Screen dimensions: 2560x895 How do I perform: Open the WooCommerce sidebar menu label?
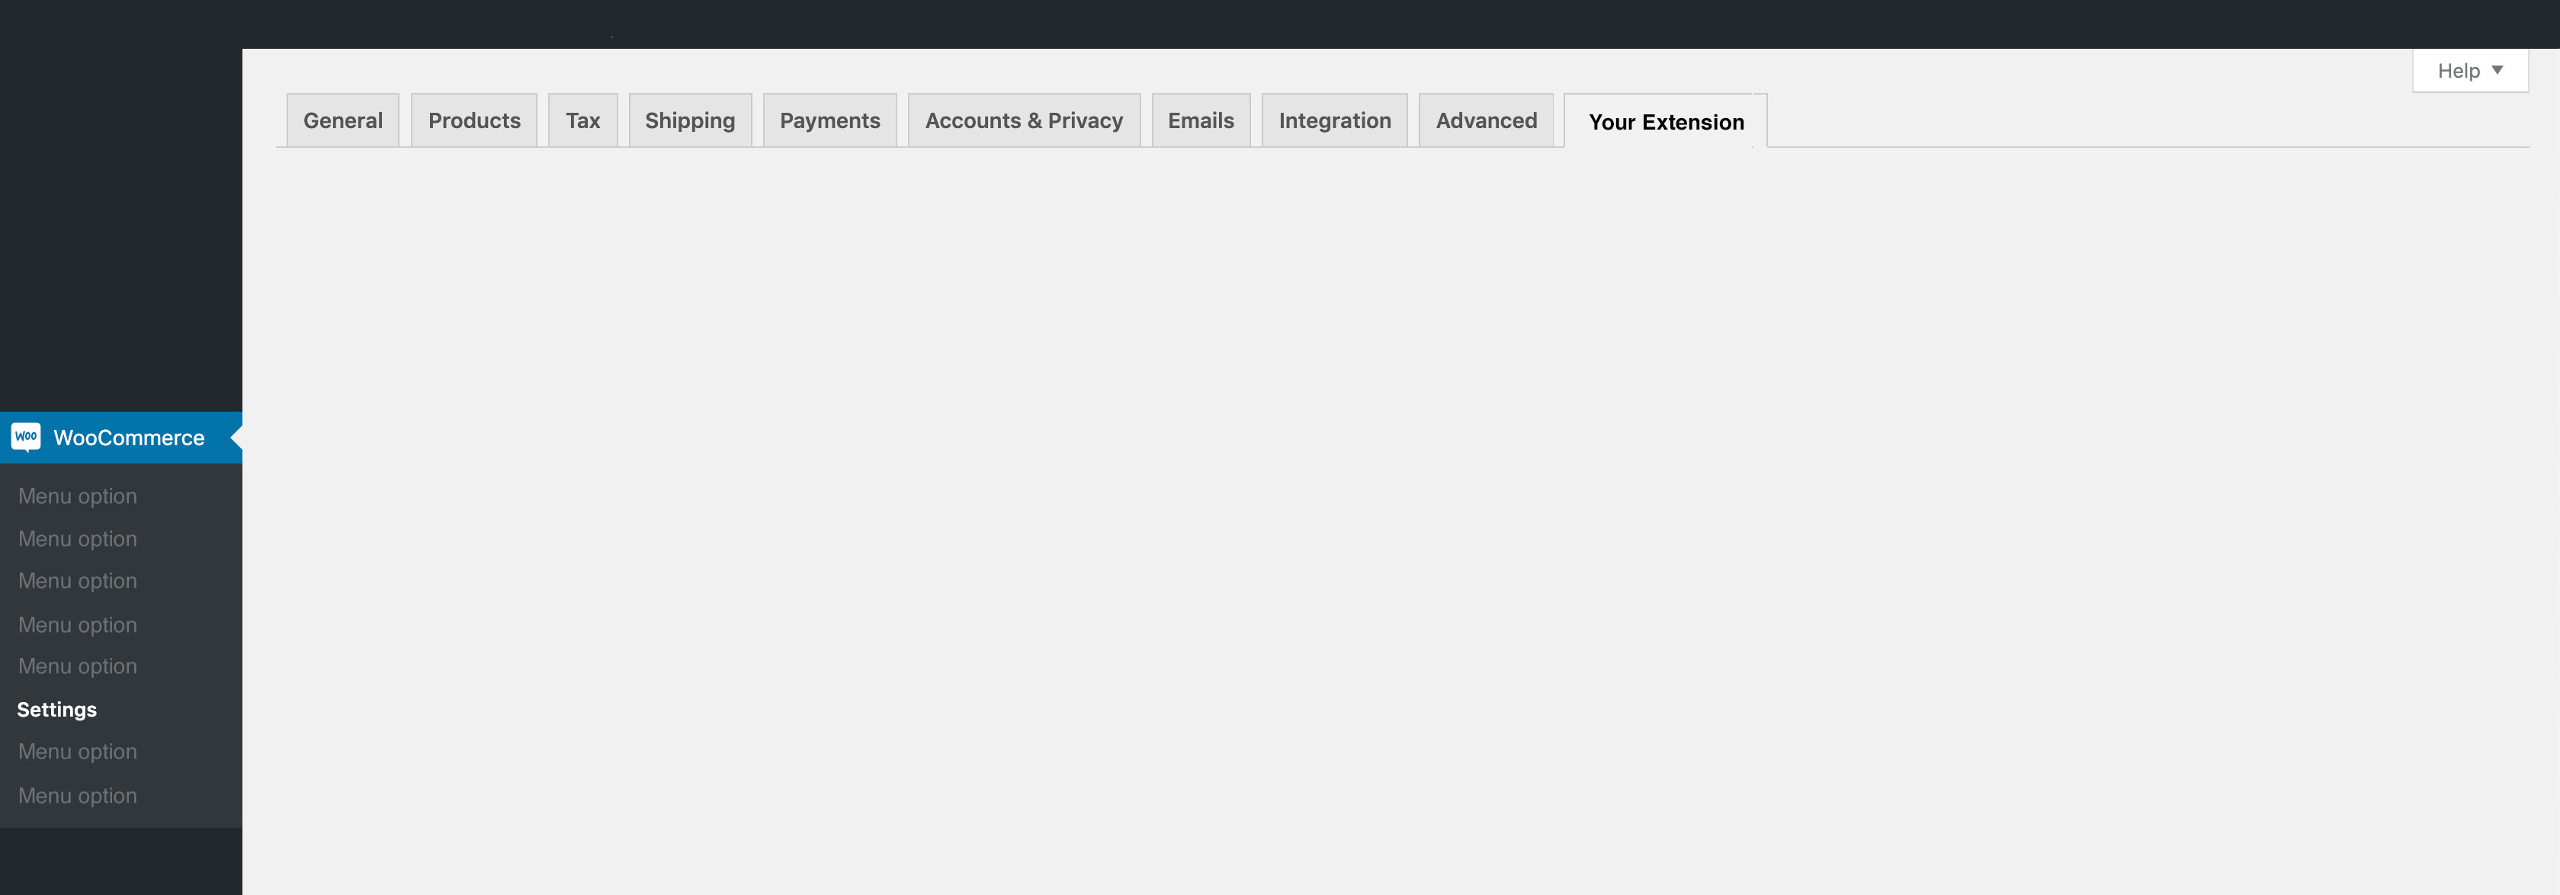[129, 438]
